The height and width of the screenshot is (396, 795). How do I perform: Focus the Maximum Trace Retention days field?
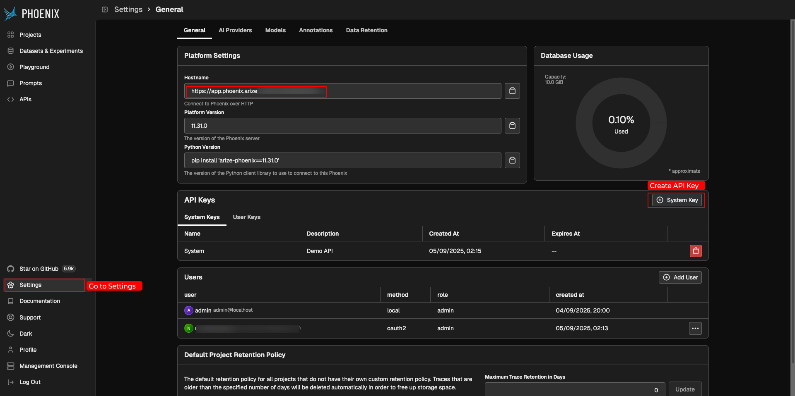click(575, 389)
